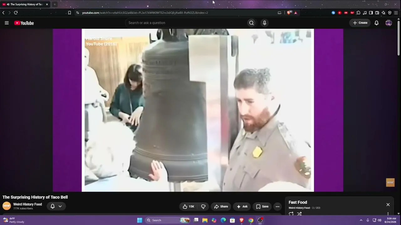Click the search magnifier button
The image size is (401, 225).
(x=251, y=23)
